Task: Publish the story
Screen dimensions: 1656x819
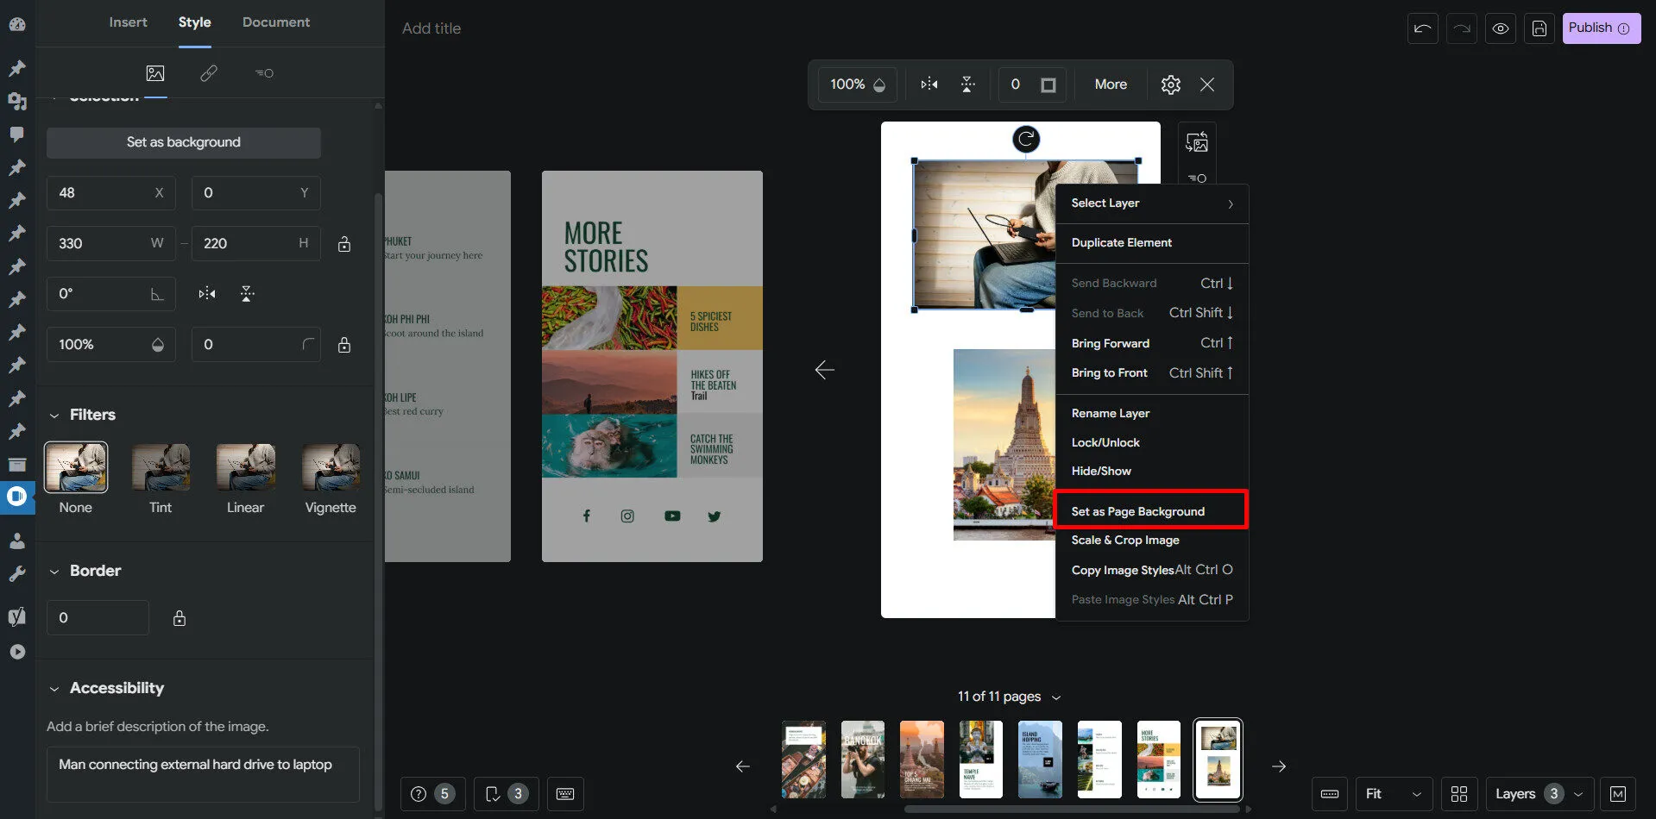Action: coord(1600,28)
